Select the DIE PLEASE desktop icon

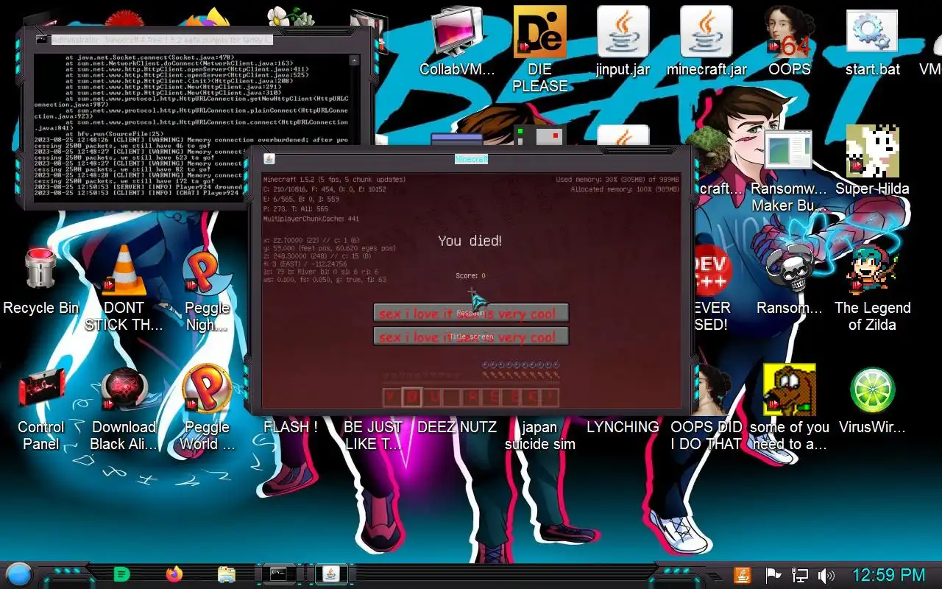pyautogui.click(x=540, y=50)
